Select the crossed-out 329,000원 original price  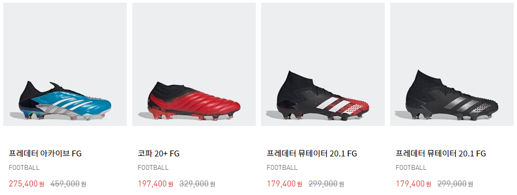(197, 184)
